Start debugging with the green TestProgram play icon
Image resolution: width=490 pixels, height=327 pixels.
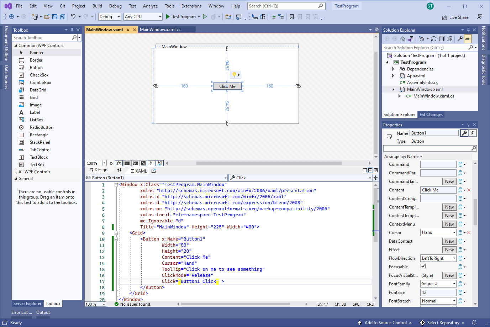[x=168, y=17]
